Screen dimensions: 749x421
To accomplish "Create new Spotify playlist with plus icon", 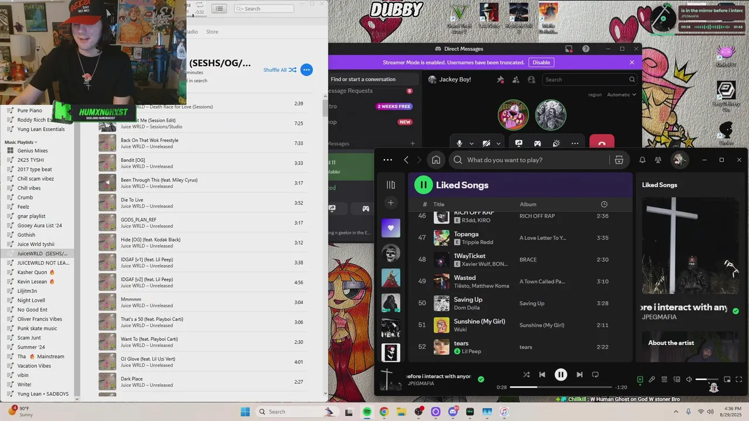I will point(391,203).
